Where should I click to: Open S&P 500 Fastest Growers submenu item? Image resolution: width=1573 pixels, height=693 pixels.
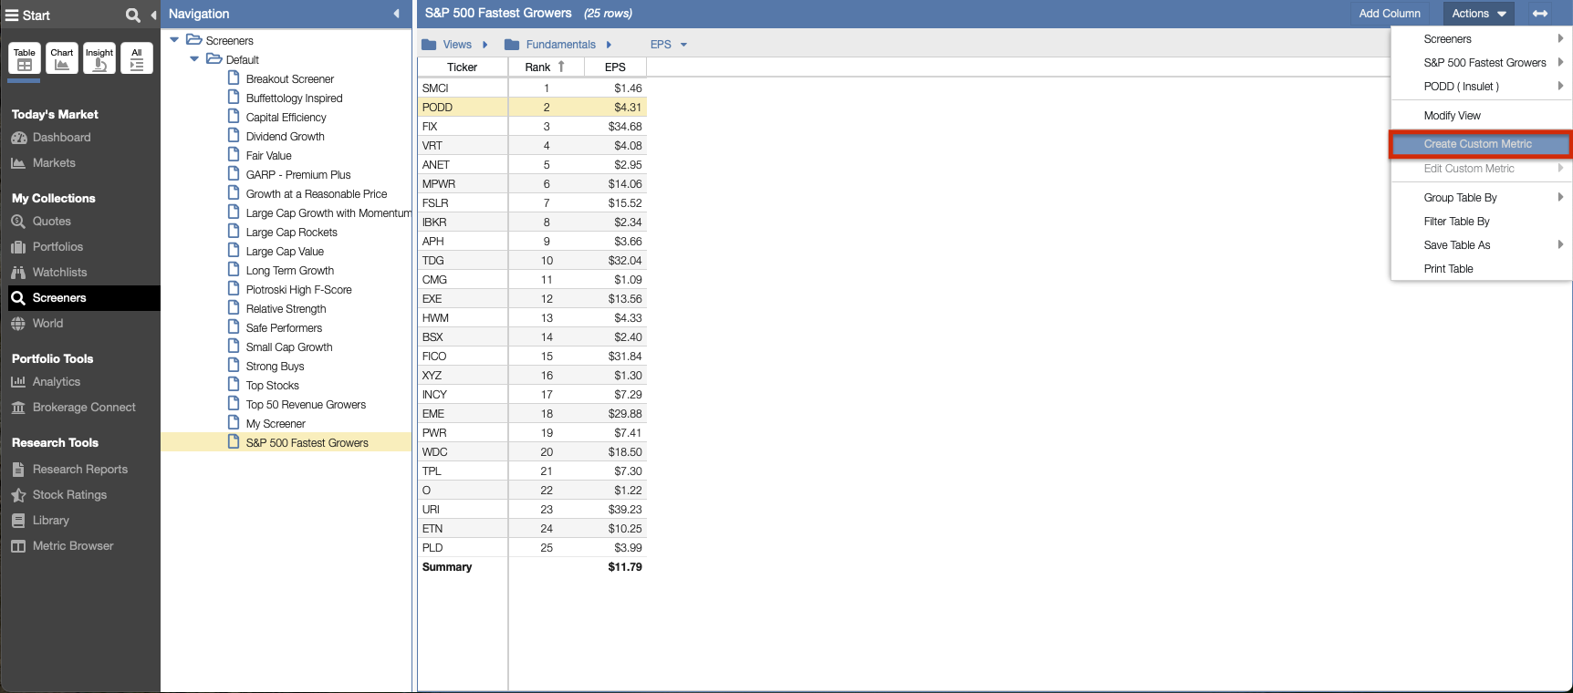click(x=1480, y=63)
